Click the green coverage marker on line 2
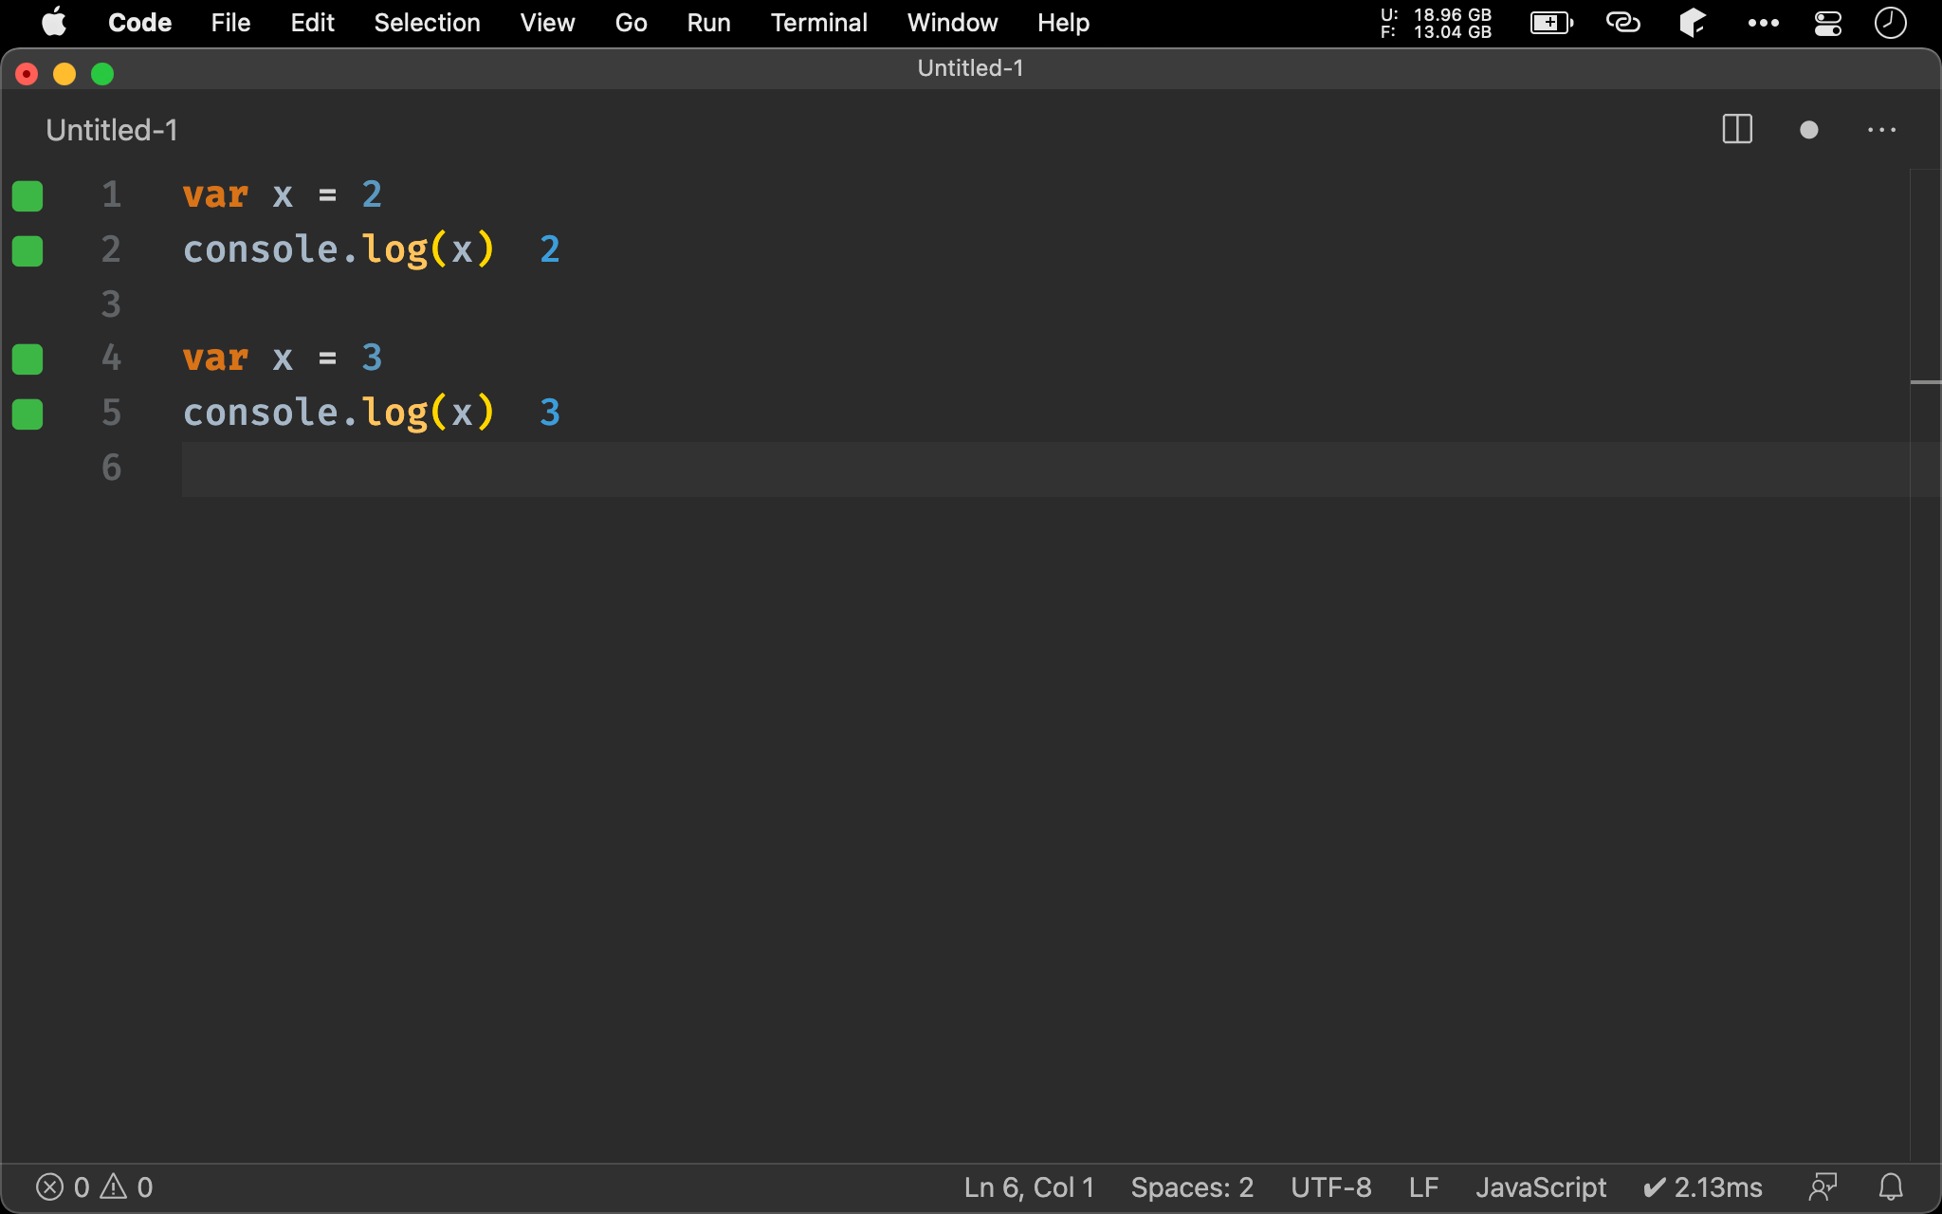This screenshot has width=1942, height=1214. coord(27,250)
